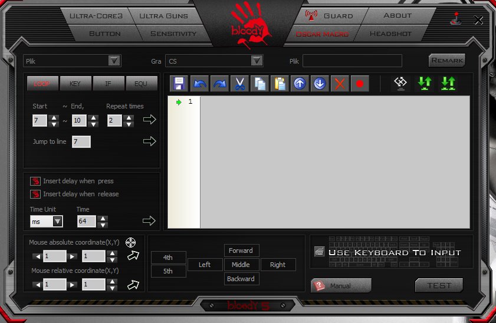Save the macro with the floppy disk icon
Viewport: 496px width, 323px height.
(x=179, y=84)
